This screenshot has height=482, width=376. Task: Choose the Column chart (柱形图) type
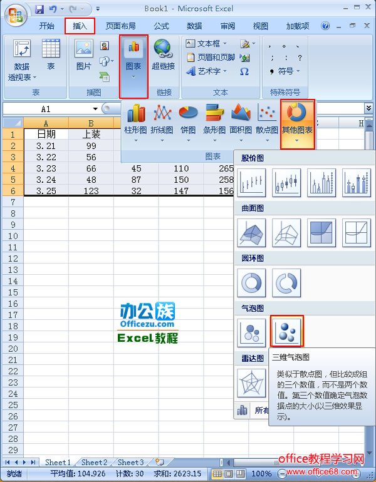click(x=135, y=123)
